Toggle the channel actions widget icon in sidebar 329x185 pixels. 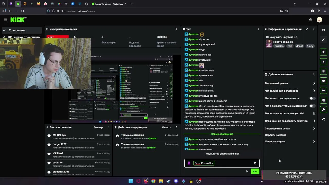coord(324,100)
